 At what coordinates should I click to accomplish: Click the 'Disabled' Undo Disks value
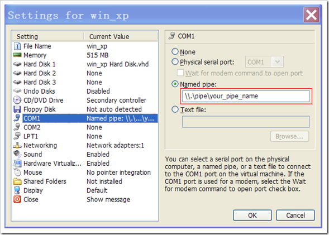click(x=98, y=91)
